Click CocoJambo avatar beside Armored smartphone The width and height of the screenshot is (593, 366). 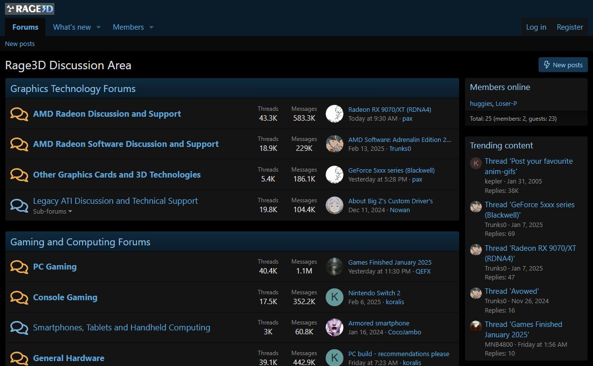335,327
